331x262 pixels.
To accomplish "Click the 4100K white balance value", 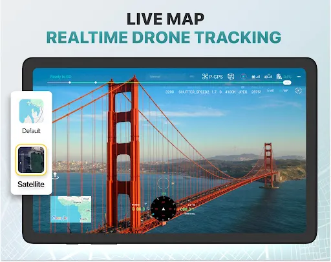I will tap(230, 92).
